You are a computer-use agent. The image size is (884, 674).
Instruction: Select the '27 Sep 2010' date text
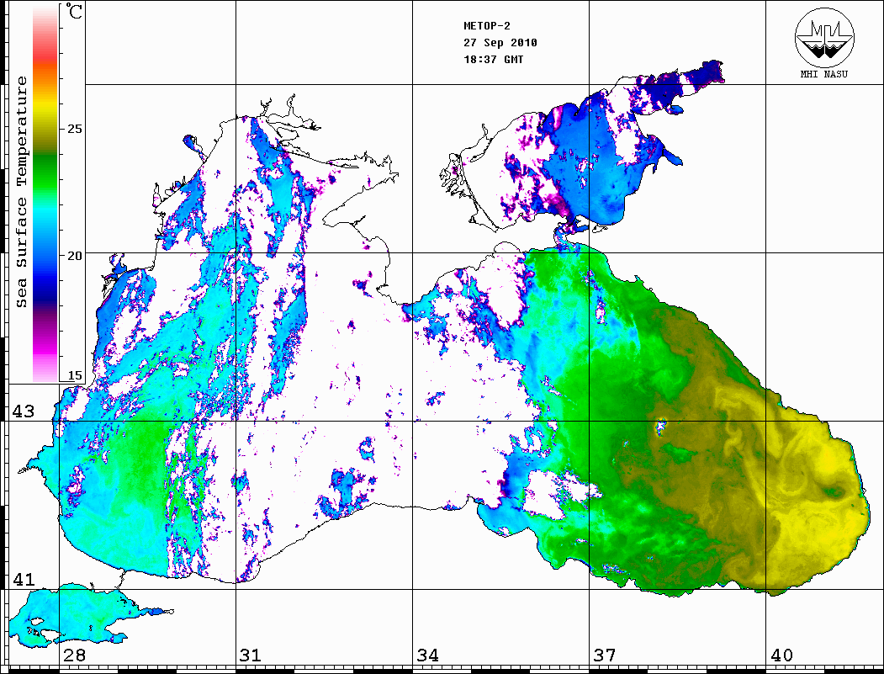[x=500, y=43]
